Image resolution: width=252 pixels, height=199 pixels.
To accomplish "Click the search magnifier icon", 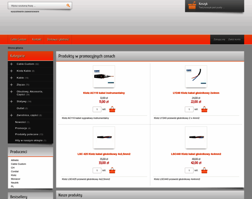I will 68,5.
